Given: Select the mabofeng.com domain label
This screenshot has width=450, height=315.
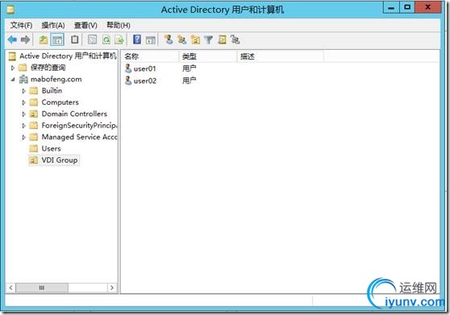Looking at the screenshot, I should [x=56, y=79].
